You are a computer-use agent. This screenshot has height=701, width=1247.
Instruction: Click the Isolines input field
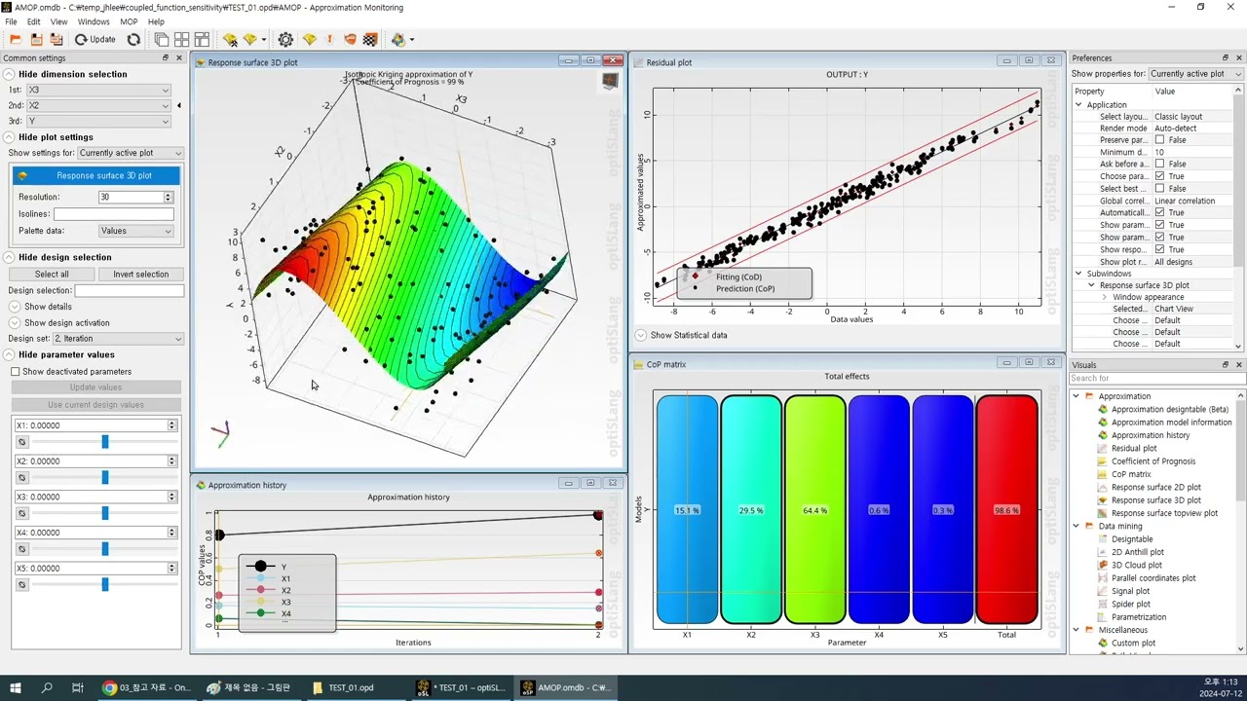tap(114, 214)
